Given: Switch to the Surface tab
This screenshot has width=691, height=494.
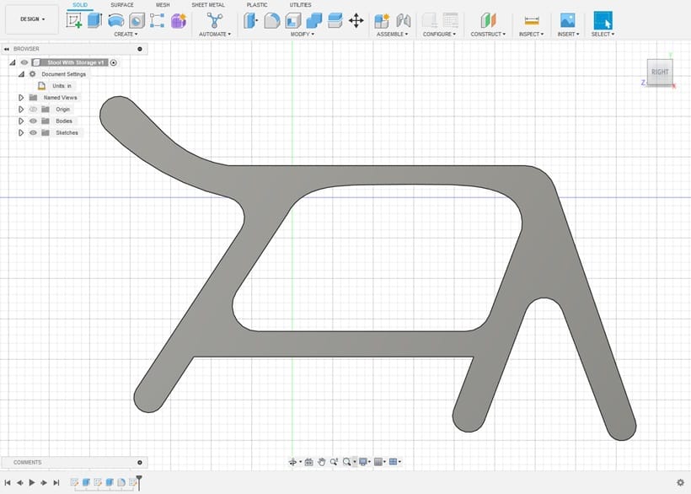Looking at the screenshot, I should [122, 4].
